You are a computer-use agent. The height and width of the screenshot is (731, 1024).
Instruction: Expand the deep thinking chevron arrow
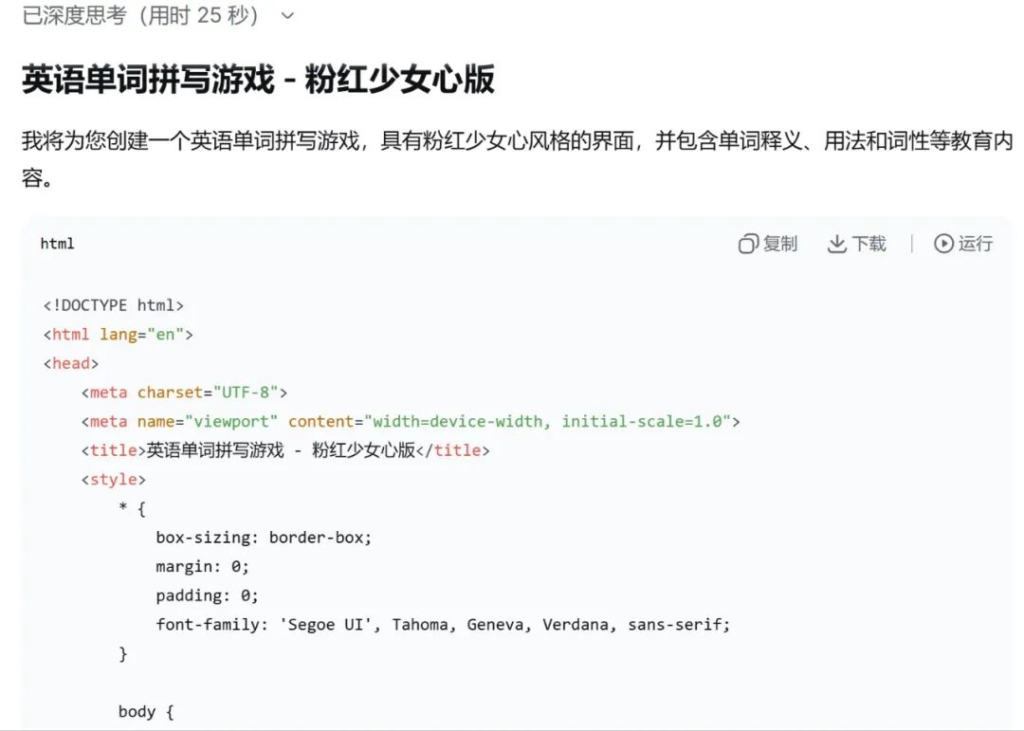[288, 16]
